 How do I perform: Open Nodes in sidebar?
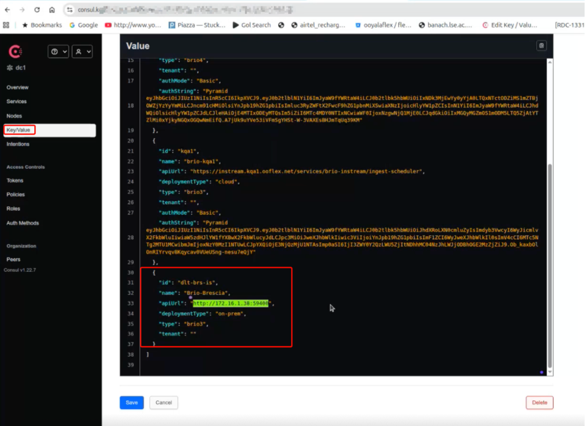click(x=14, y=116)
